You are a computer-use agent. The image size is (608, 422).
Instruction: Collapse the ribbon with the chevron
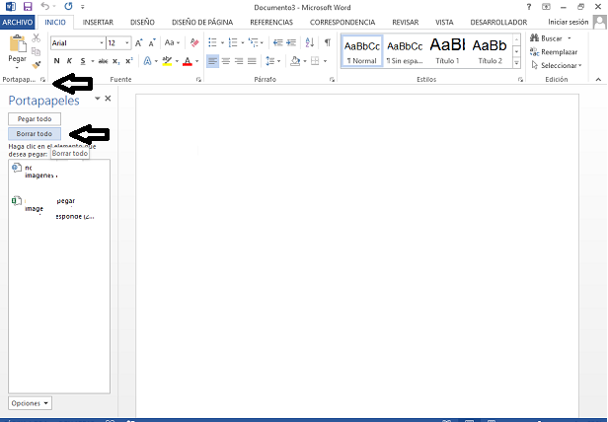598,80
